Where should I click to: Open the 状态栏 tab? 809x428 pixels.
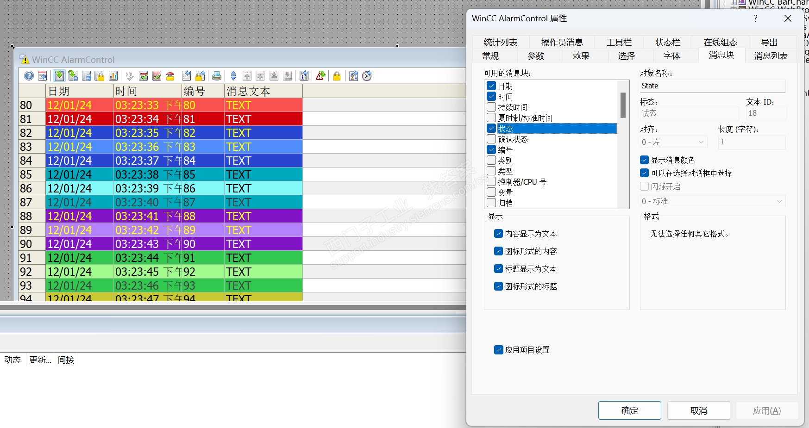click(x=668, y=43)
